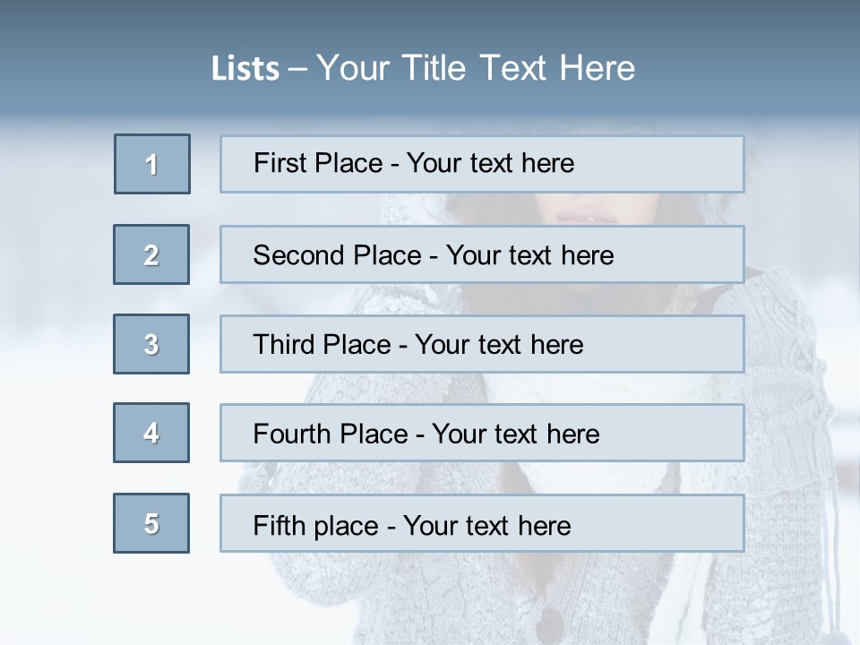Click the digit '3' inside the third box

(151, 344)
